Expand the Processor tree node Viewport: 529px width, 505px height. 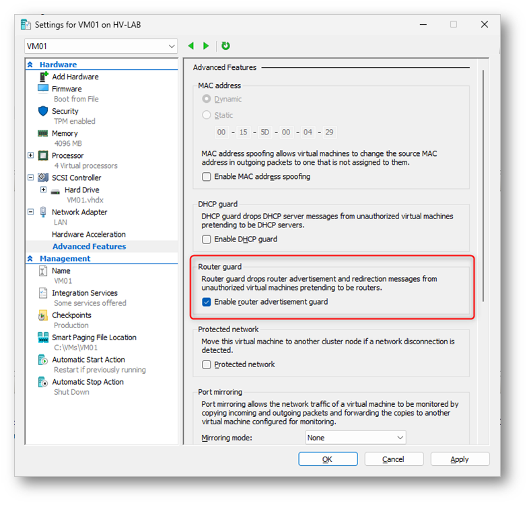click(31, 155)
